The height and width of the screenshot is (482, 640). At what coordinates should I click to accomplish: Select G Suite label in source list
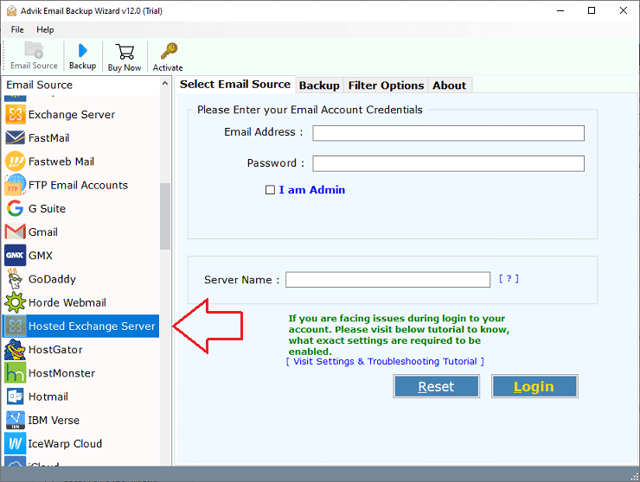47,209
